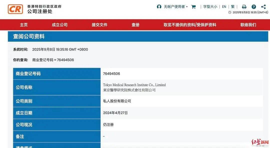Navigate to the 主页 menu item

point(24,25)
